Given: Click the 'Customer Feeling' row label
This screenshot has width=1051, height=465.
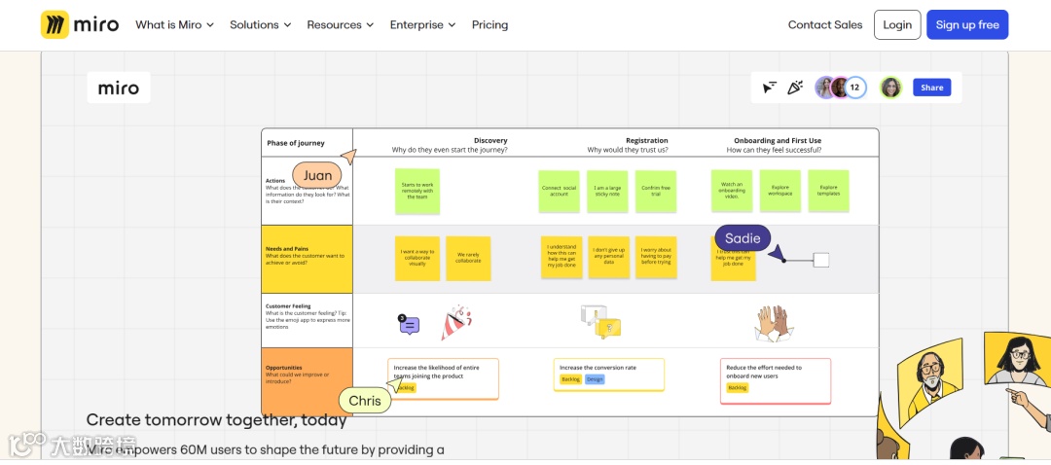Looking at the screenshot, I should pos(307,320).
